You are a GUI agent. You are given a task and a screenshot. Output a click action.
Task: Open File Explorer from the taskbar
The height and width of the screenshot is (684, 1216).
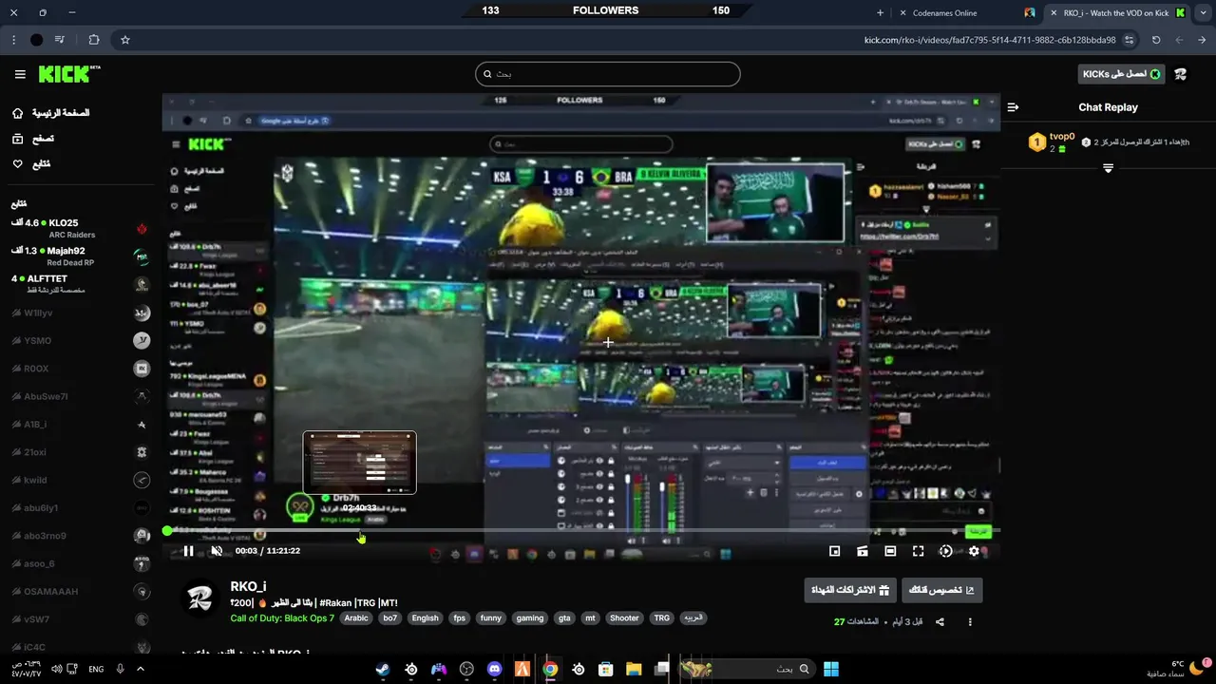click(634, 669)
